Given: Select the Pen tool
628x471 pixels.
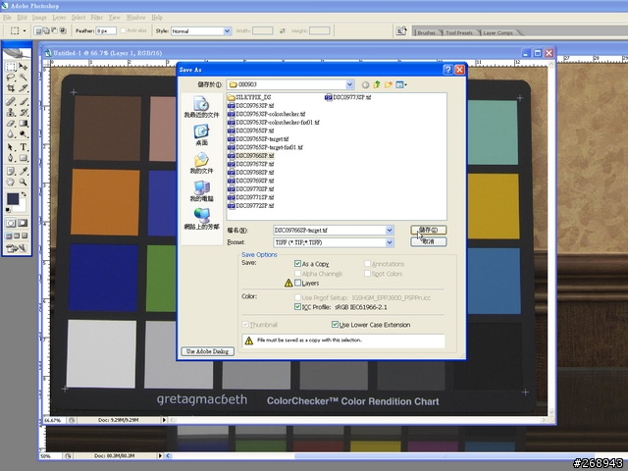Looking at the screenshot, I should (11, 158).
